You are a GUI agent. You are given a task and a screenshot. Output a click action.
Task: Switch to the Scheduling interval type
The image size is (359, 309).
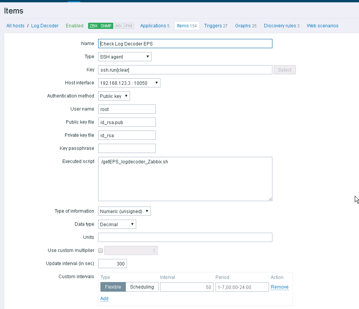[x=142, y=287]
